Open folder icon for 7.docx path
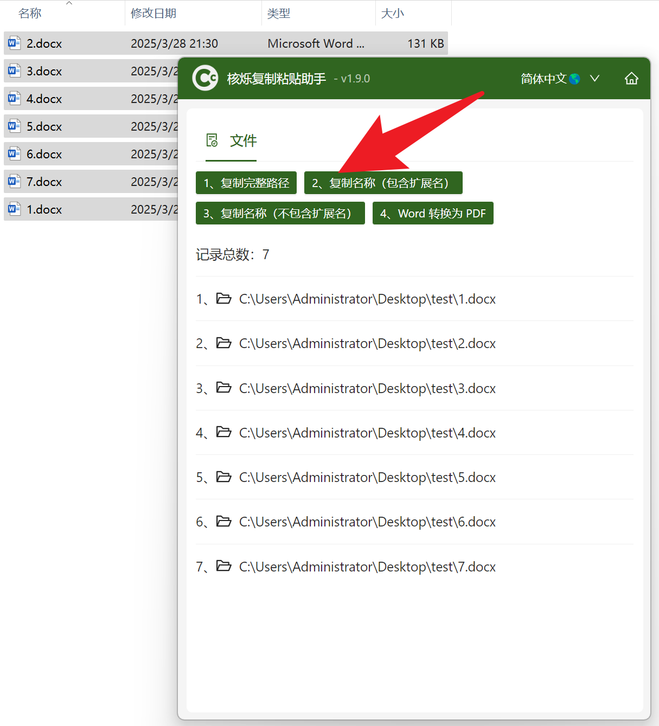Viewport: 659px width, 726px height. coord(223,567)
